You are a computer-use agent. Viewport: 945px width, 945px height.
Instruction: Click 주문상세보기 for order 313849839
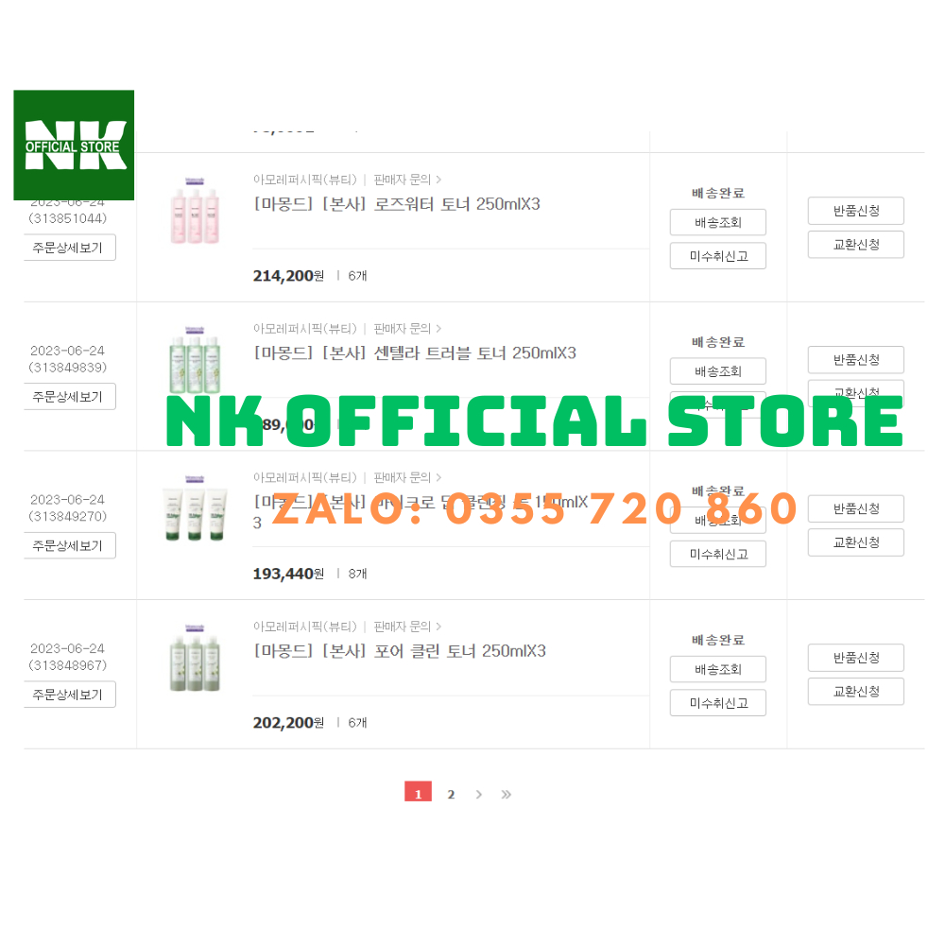tap(69, 397)
